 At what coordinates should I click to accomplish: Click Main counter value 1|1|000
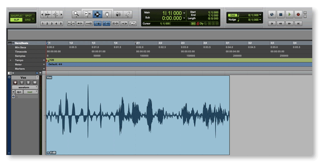[172, 13]
